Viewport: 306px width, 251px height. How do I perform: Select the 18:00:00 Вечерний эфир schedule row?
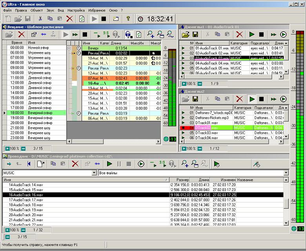pyautogui.click(x=36, y=113)
